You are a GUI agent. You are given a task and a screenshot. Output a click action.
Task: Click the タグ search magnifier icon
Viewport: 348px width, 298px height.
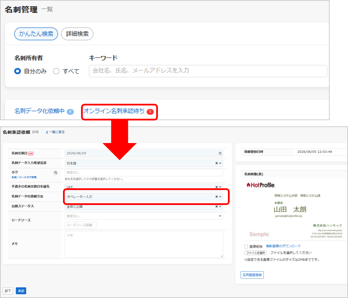(56, 172)
